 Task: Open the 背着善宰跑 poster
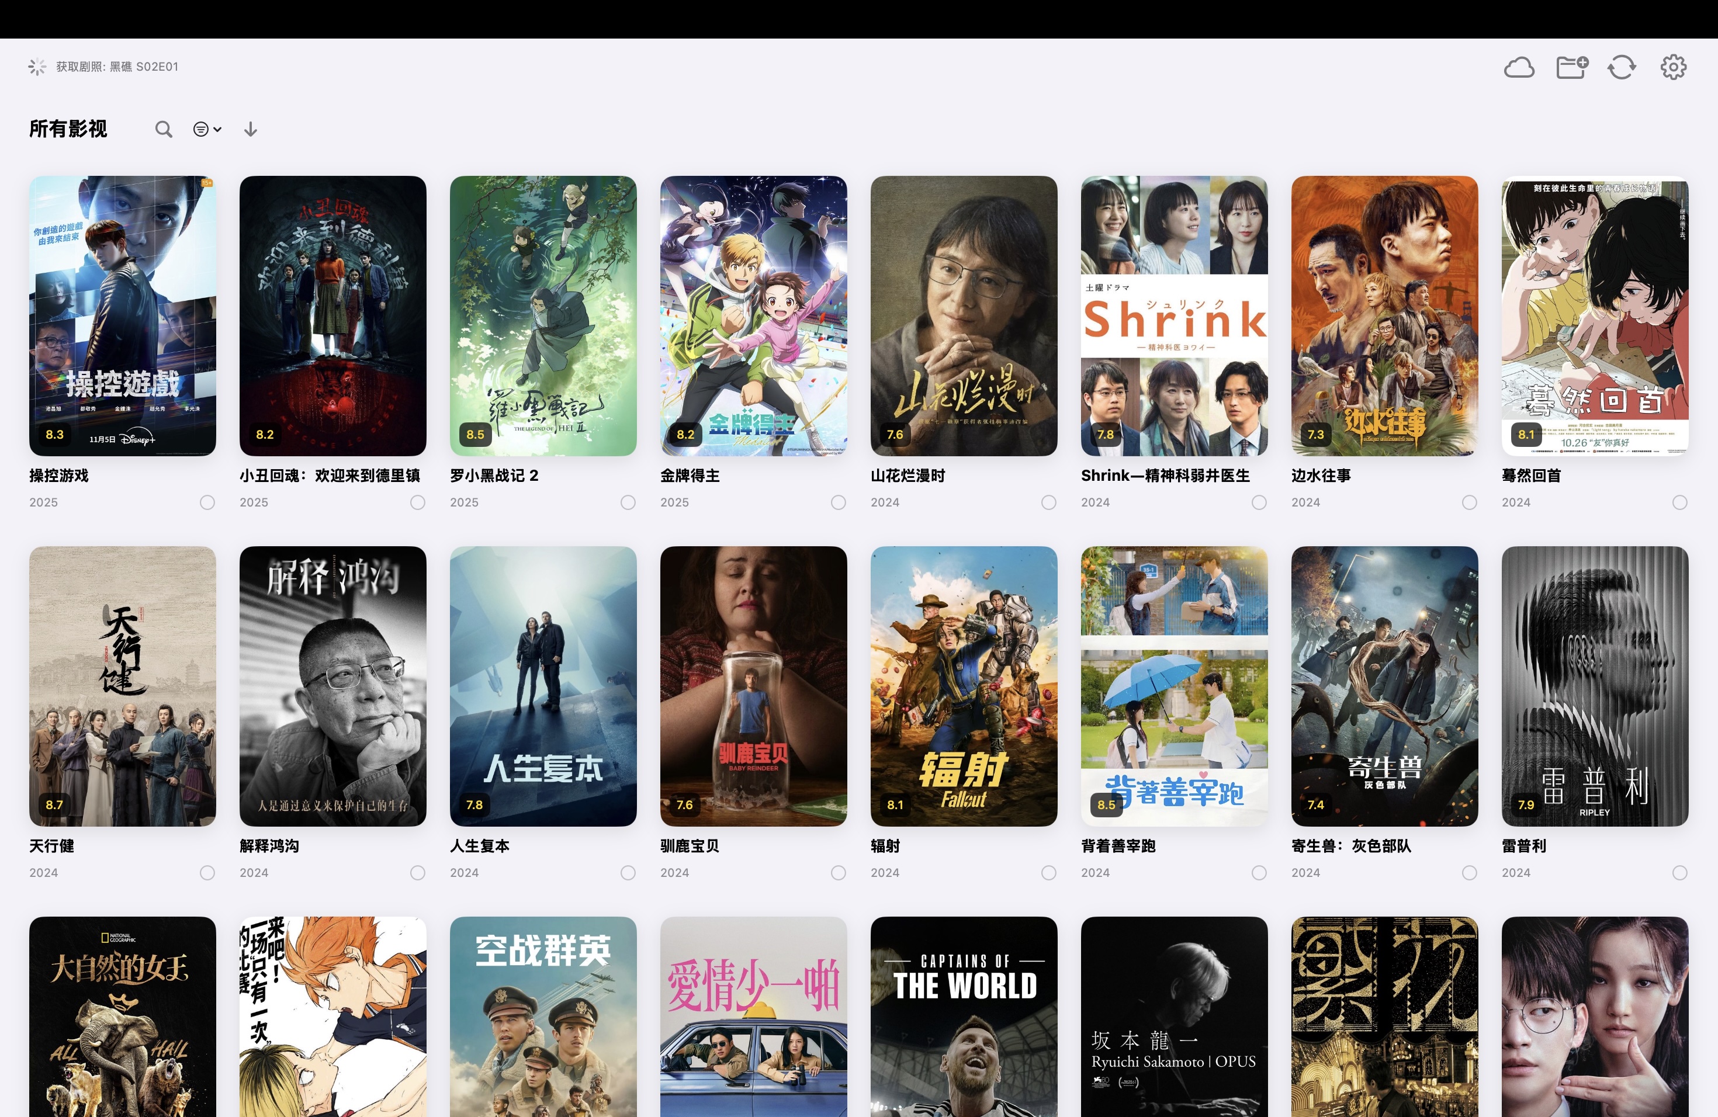[1175, 686]
